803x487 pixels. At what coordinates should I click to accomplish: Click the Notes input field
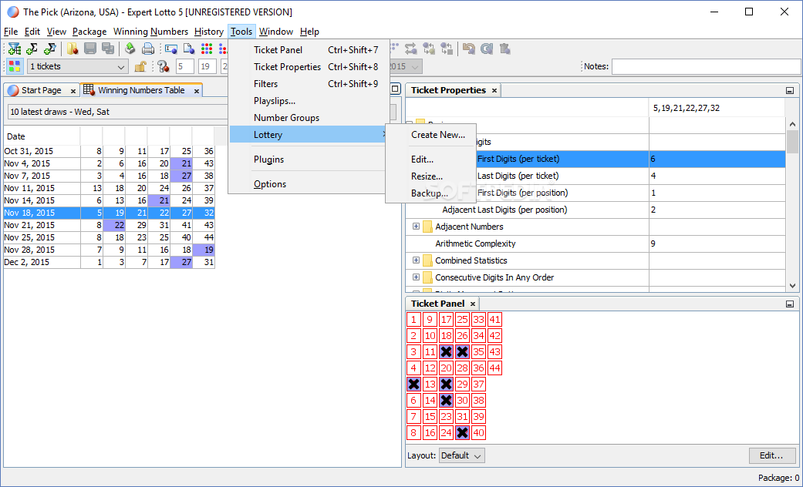pyautogui.click(x=707, y=66)
